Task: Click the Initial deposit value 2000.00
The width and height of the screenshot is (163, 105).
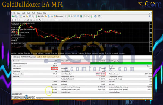Action: 55,66
